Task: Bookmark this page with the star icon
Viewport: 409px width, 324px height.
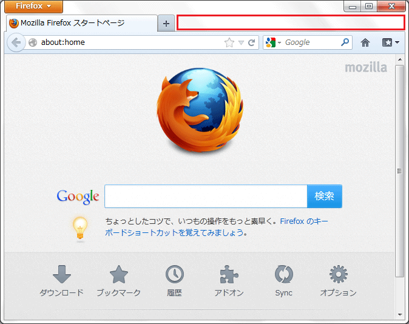Action: pyautogui.click(x=229, y=42)
